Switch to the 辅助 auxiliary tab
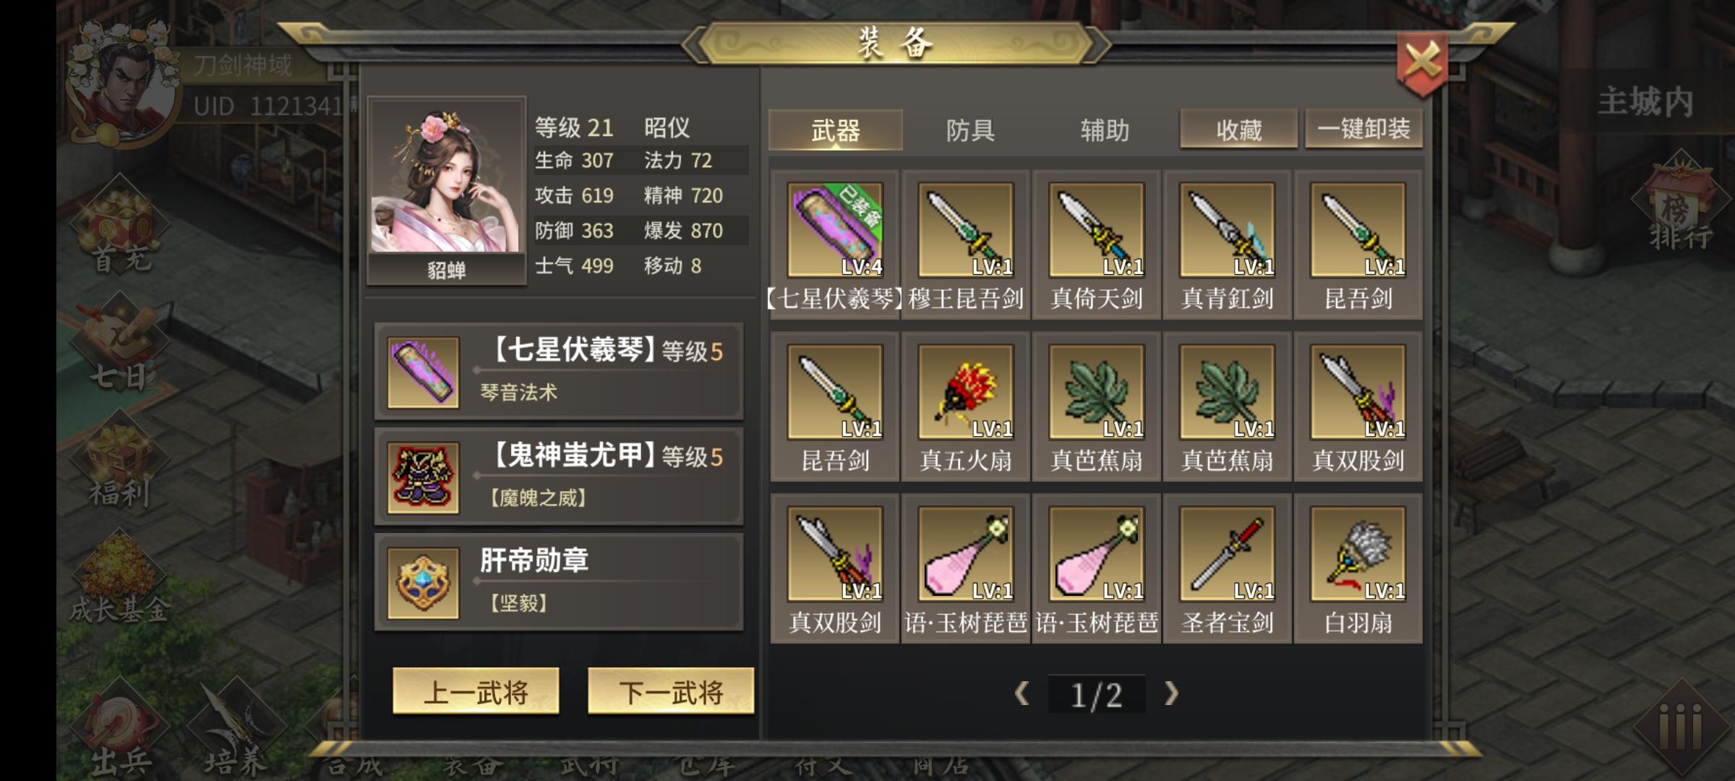The image size is (1735, 781). pyautogui.click(x=1104, y=130)
